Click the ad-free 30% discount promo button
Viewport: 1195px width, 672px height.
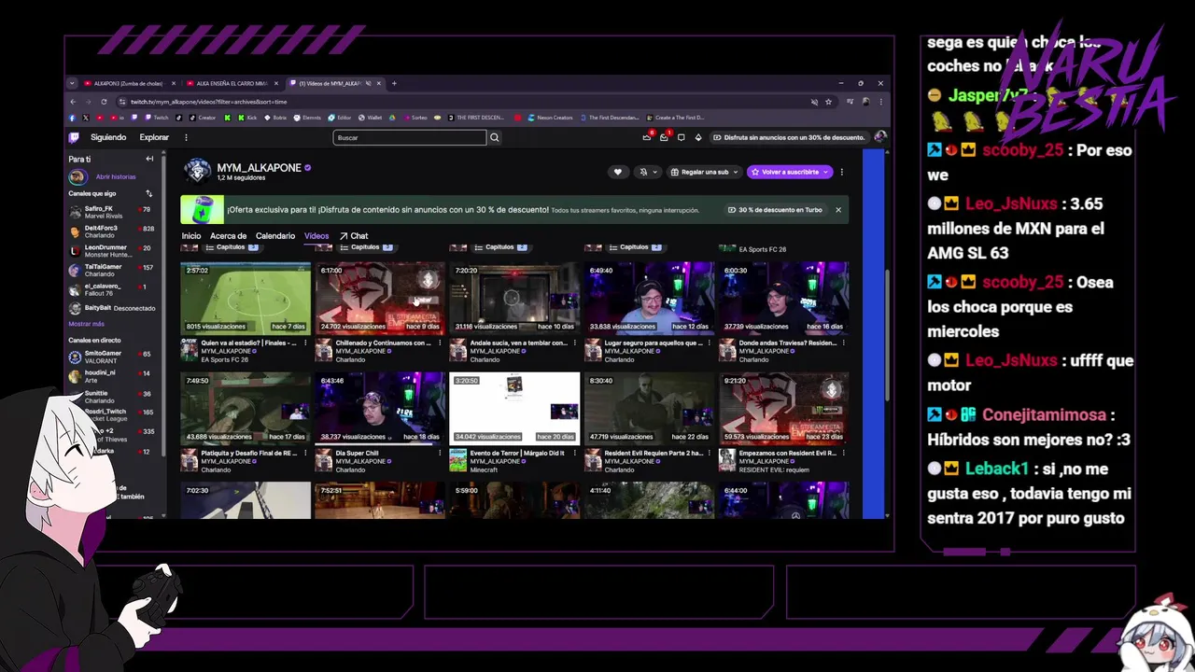[789, 137]
